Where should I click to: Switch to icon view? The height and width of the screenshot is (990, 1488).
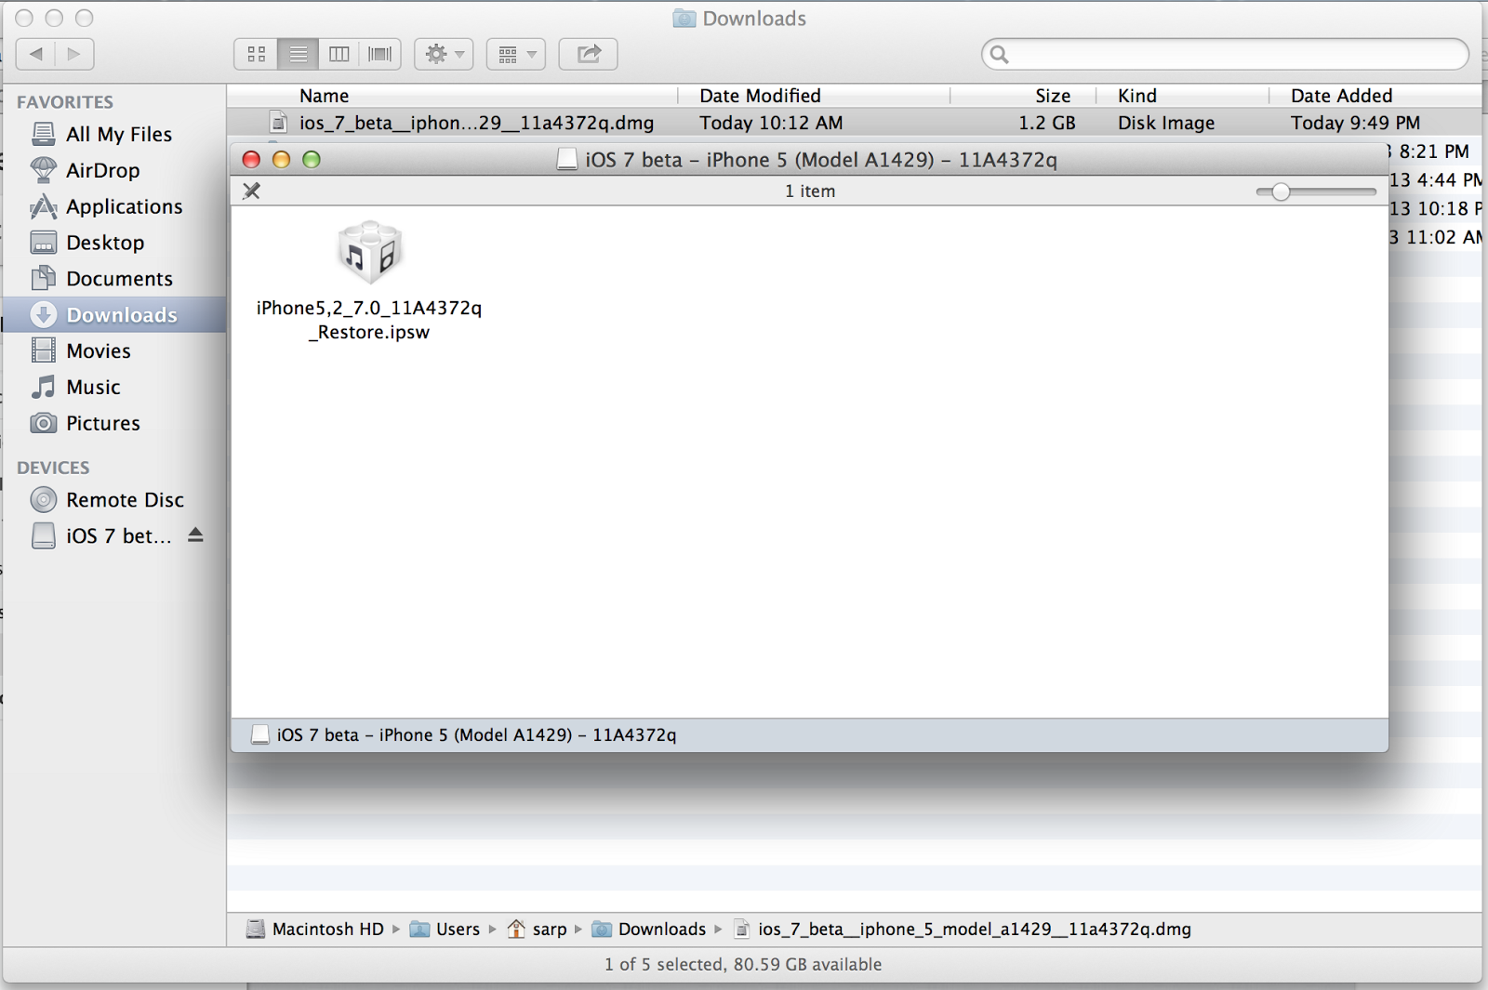click(257, 54)
